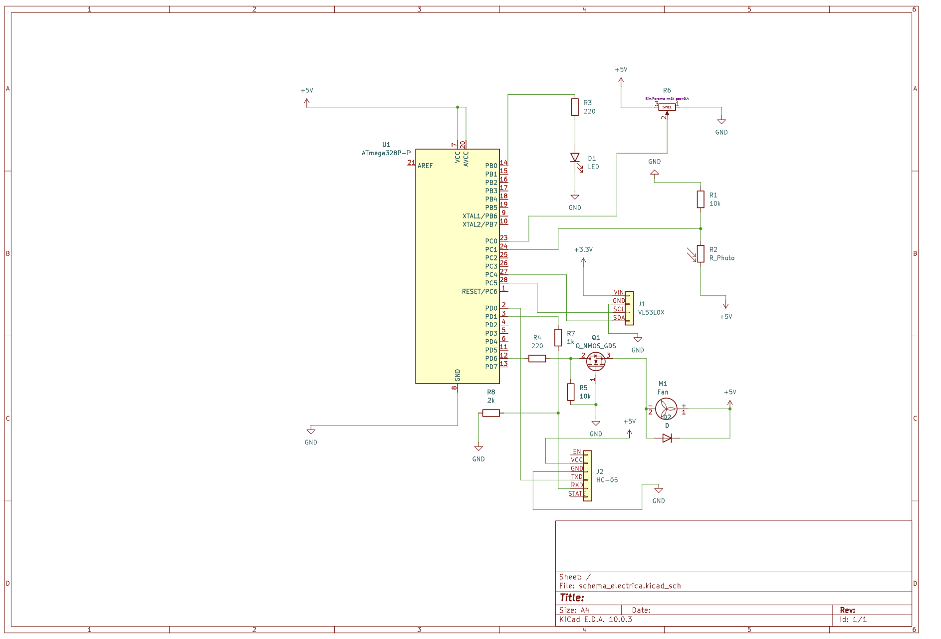This screenshot has width=941, height=639.
Task: Click the J1 VL53L0X connector symbol
Action: click(630, 308)
